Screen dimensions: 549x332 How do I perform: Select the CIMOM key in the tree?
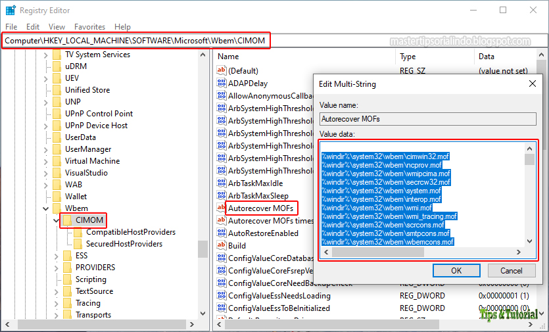[89, 220]
